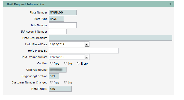This screenshot has height=100, width=184.
Task: Click the Plate Requirements label
Action: [x=35, y=38]
